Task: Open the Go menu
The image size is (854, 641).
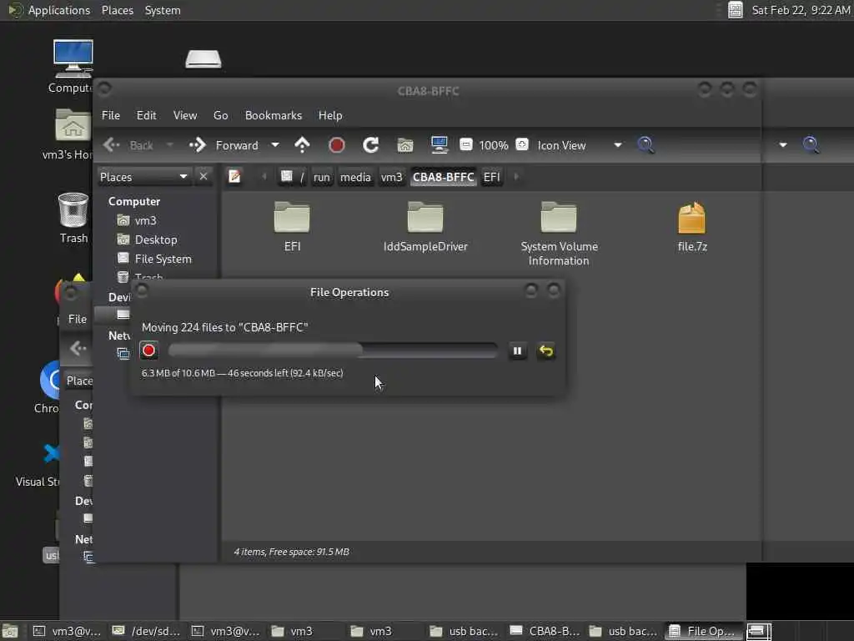Action: [x=220, y=115]
